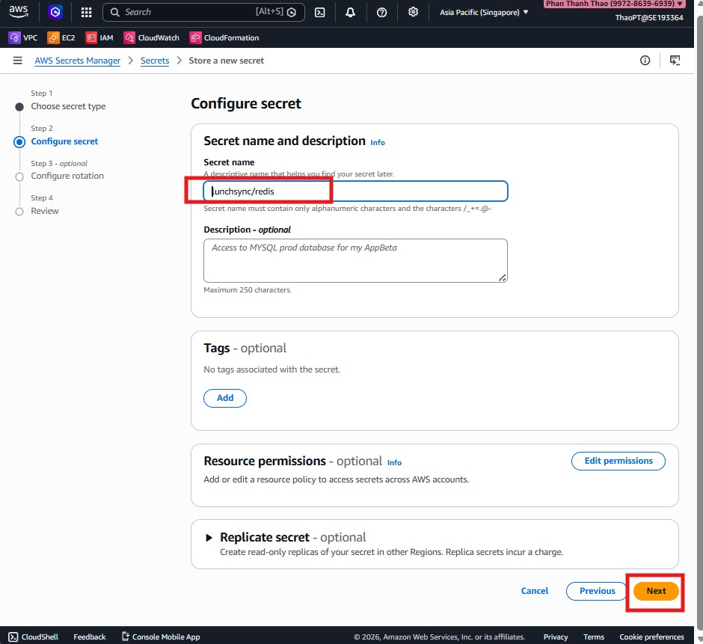This screenshot has height=644, width=703.
Task: Open the settings gear in top bar
Action: (x=414, y=12)
